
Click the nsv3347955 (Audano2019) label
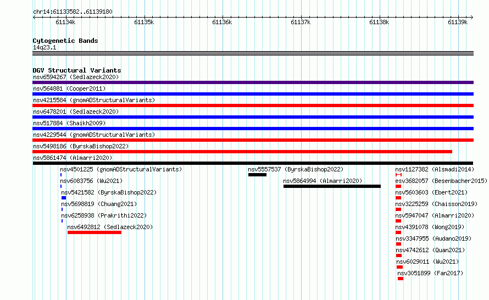click(434, 238)
